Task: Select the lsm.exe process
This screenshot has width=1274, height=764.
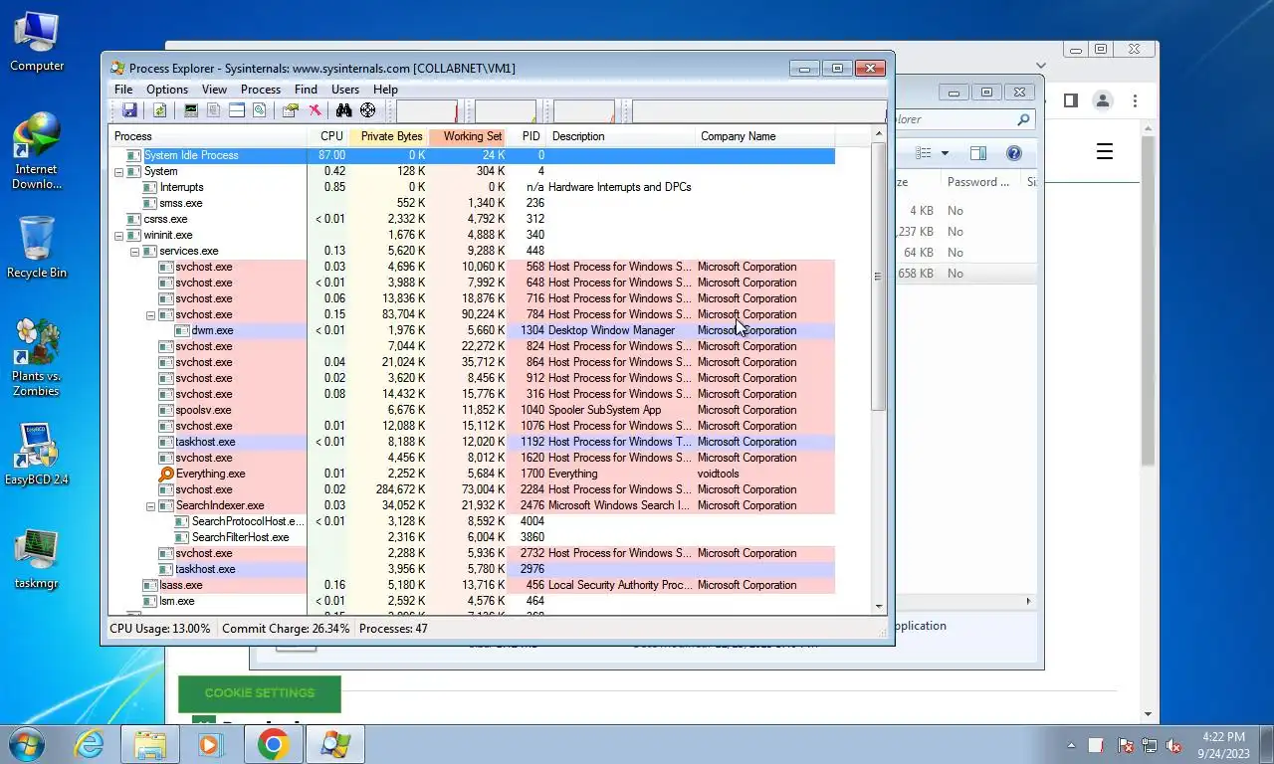Action: coord(472,601)
